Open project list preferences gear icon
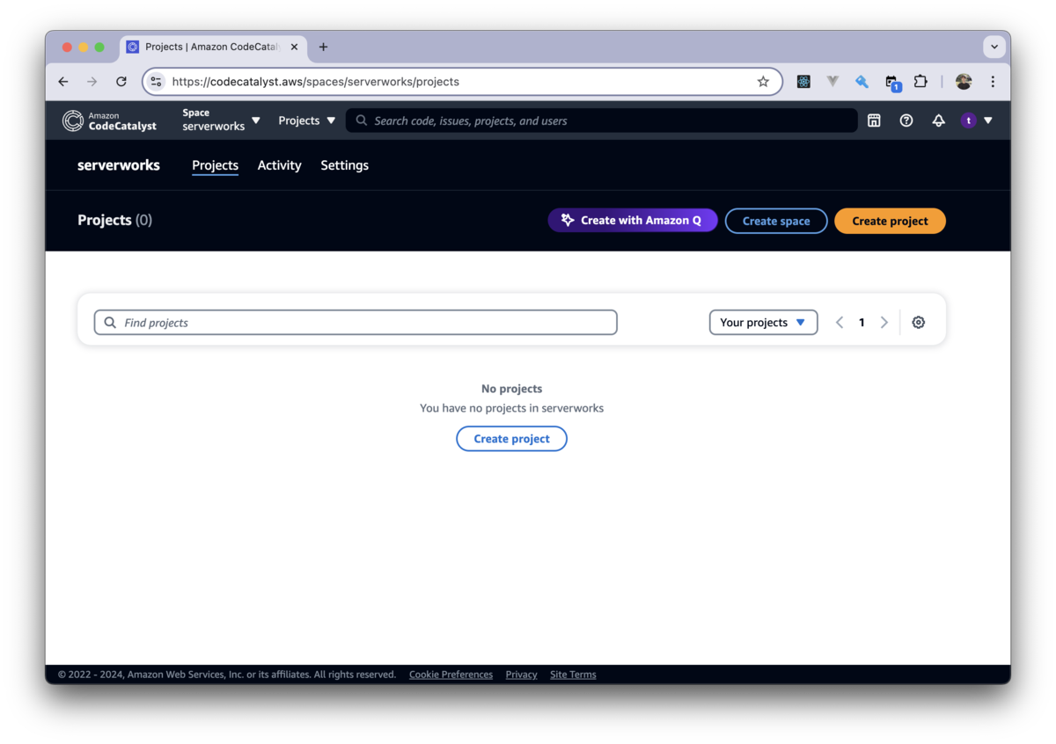Screen dimensions: 1056x744 pyautogui.click(x=919, y=323)
